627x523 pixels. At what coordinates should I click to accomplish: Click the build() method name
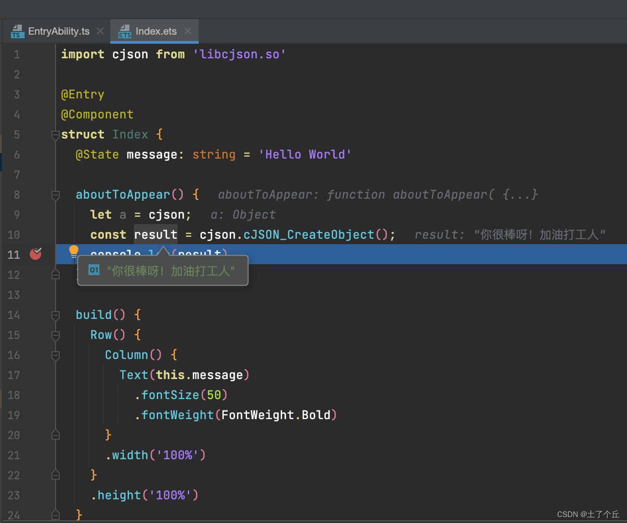[94, 315]
